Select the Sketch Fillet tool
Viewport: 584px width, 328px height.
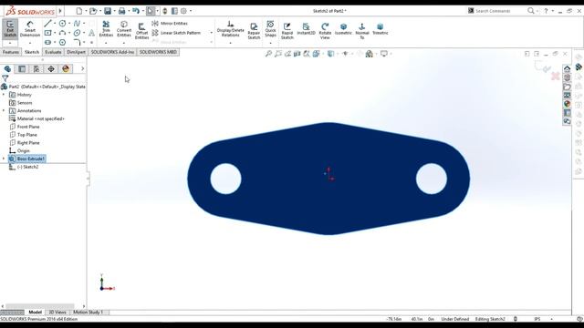77,43
